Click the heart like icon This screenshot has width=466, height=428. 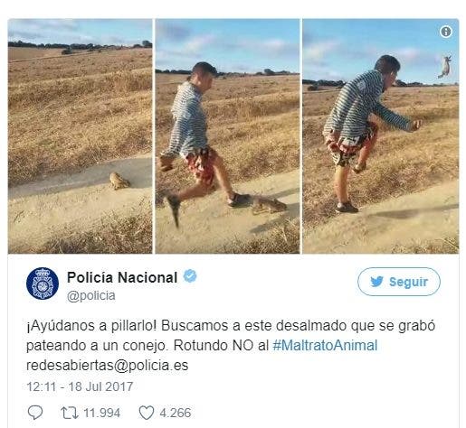tap(147, 413)
